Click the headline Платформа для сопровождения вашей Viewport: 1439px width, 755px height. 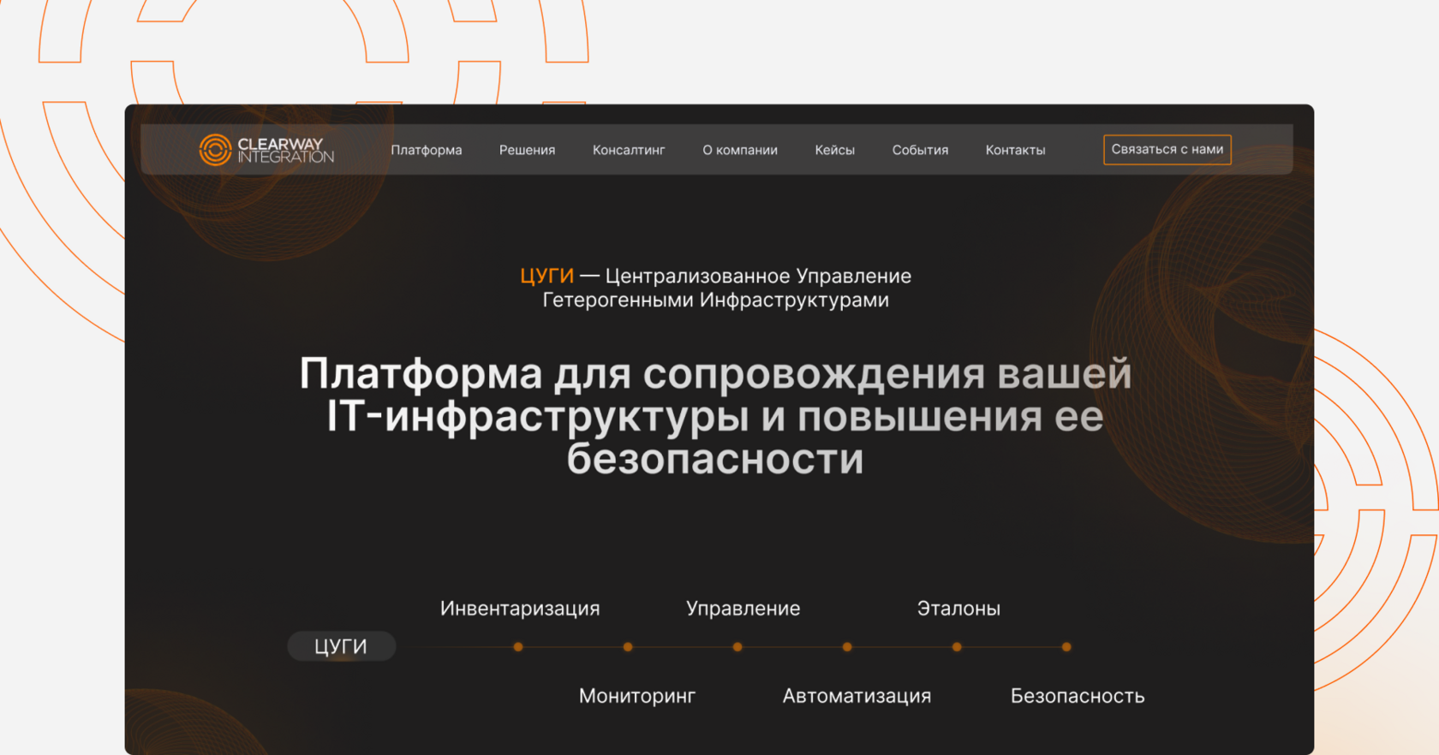tap(715, 374)
